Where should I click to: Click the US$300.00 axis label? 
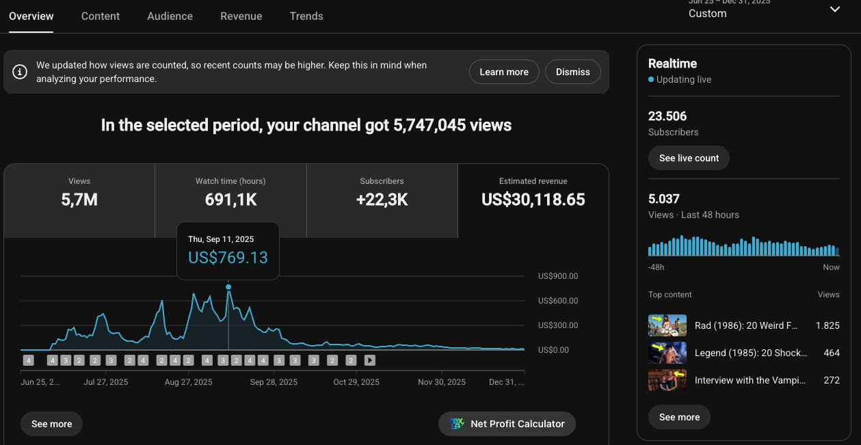[558, 325]
